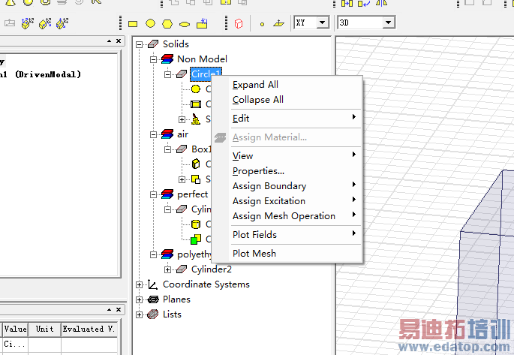The width and height of the screenshot is (514, 355).
Task: Select the air material label
Action: coord(182,134)
